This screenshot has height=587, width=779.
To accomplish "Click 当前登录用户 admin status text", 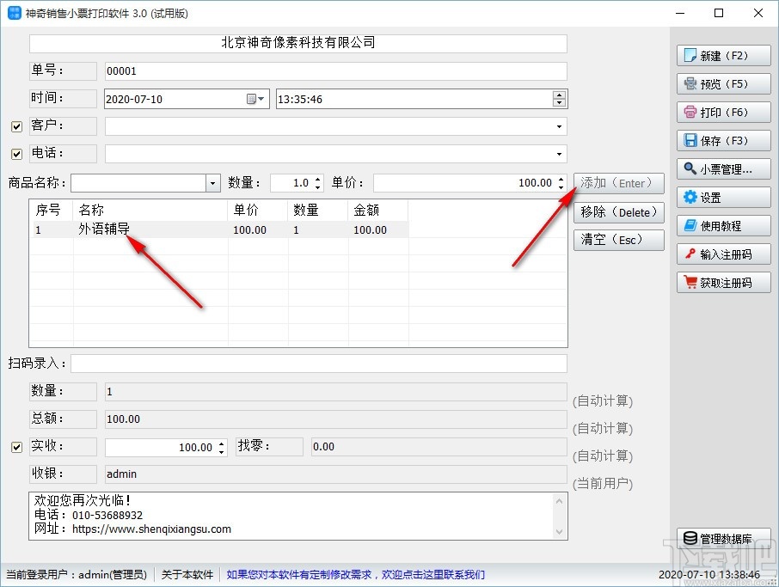I will [77, 575].
